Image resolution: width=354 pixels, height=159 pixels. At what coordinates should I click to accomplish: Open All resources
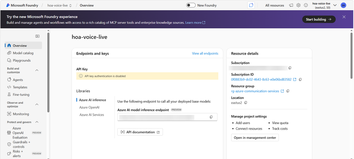click(275, 5)
